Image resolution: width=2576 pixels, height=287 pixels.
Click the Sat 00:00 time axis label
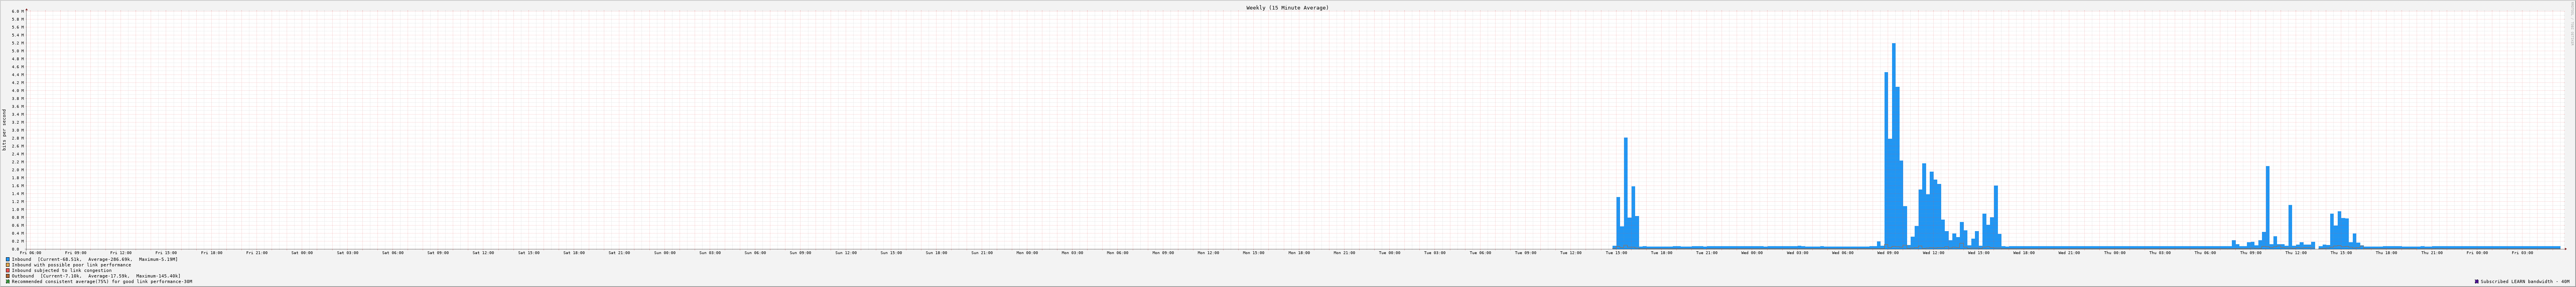coord(302,253)
